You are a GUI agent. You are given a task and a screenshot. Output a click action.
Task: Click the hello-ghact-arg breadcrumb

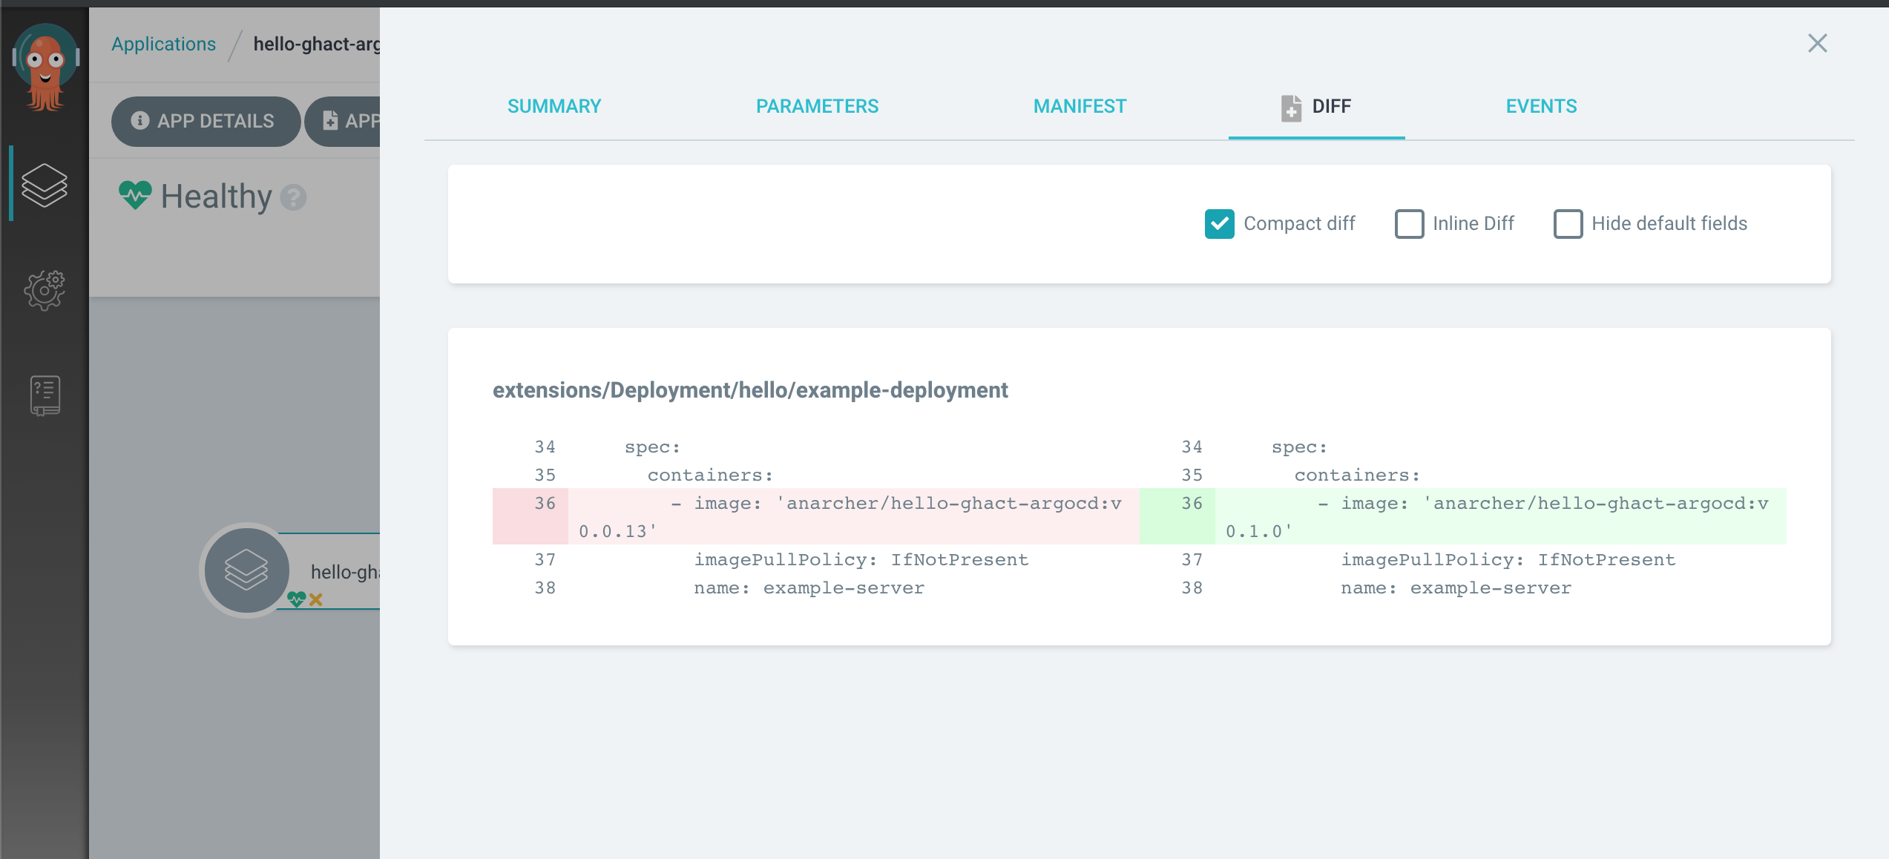point(316,44)
